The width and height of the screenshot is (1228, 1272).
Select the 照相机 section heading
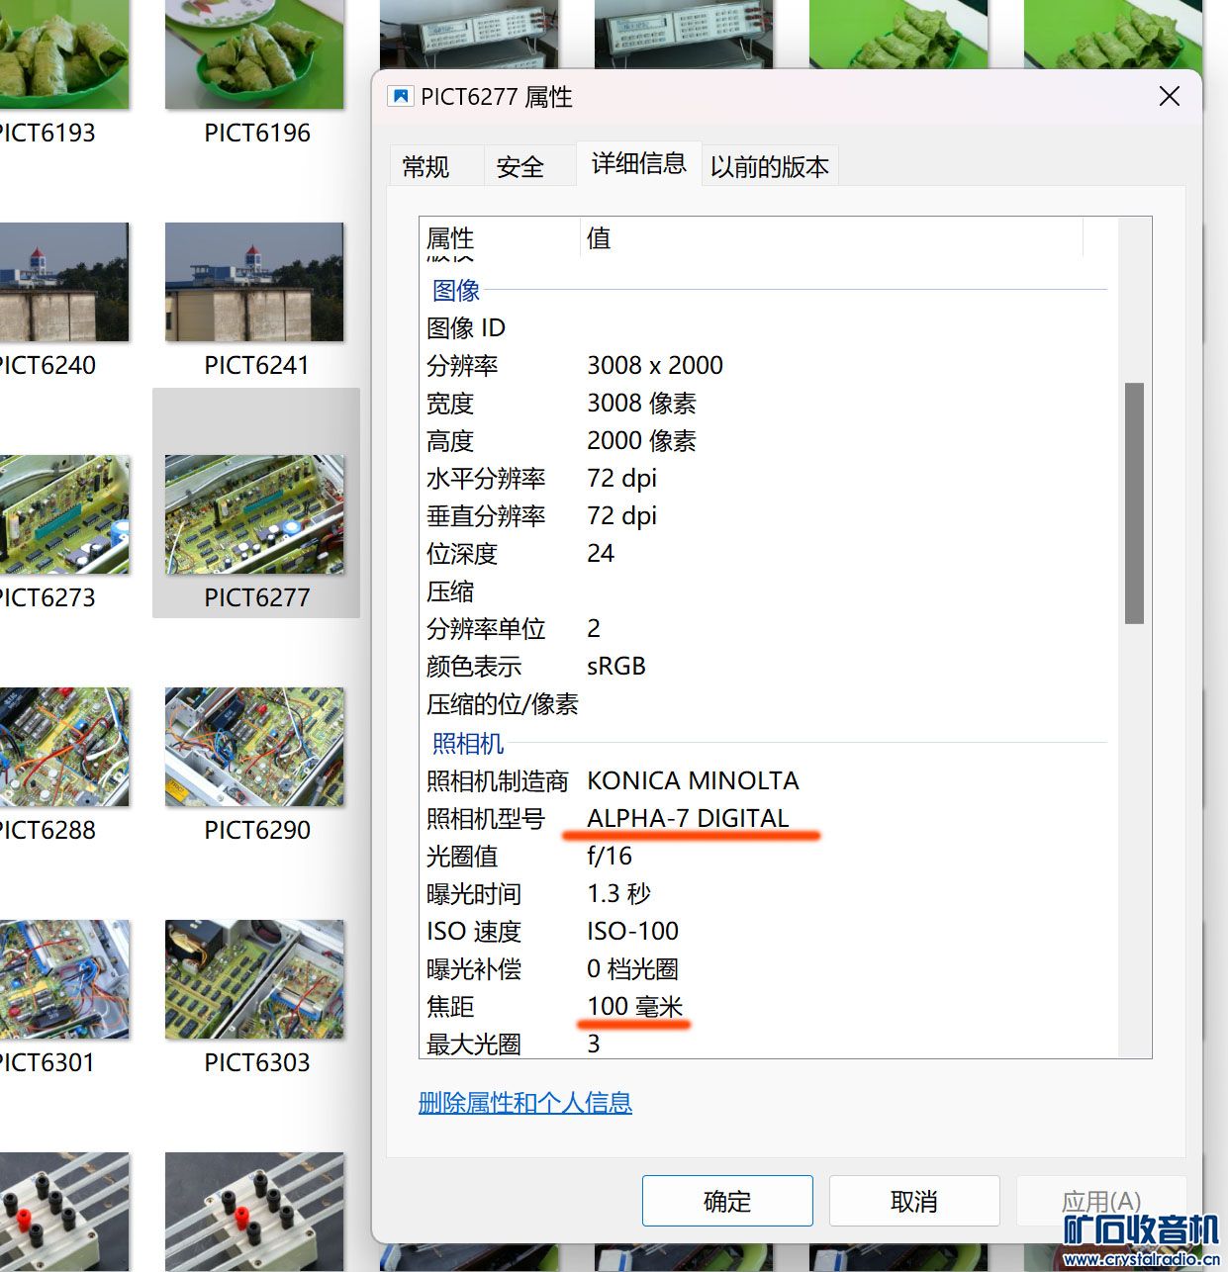point(468,743)
